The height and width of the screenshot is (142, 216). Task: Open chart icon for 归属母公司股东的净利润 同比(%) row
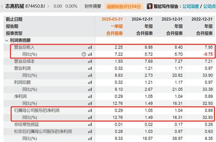pyautogui.click(x=90, y=117)
